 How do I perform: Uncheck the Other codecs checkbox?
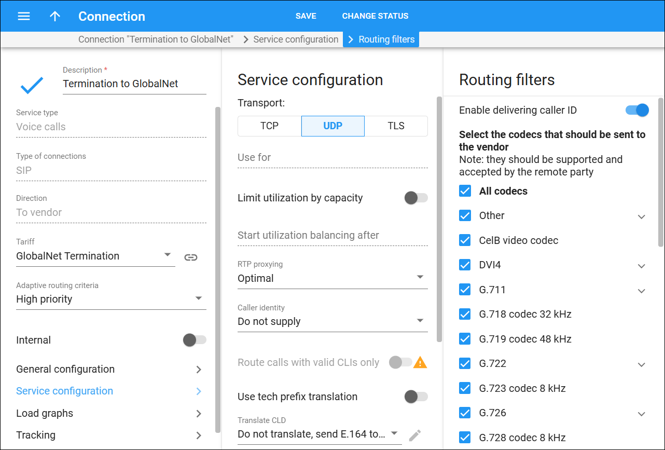pos(465,215)
